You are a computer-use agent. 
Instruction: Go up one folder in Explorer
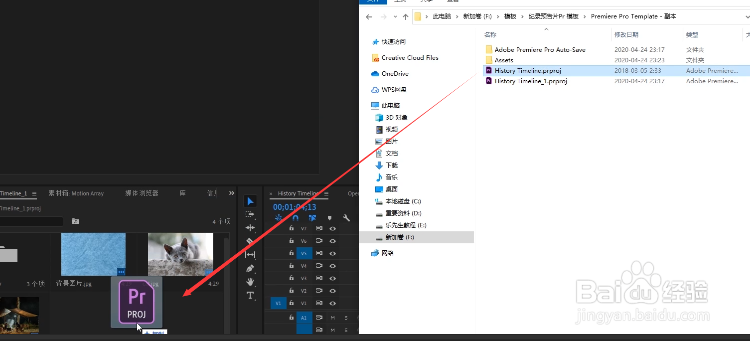pos(405,16)
